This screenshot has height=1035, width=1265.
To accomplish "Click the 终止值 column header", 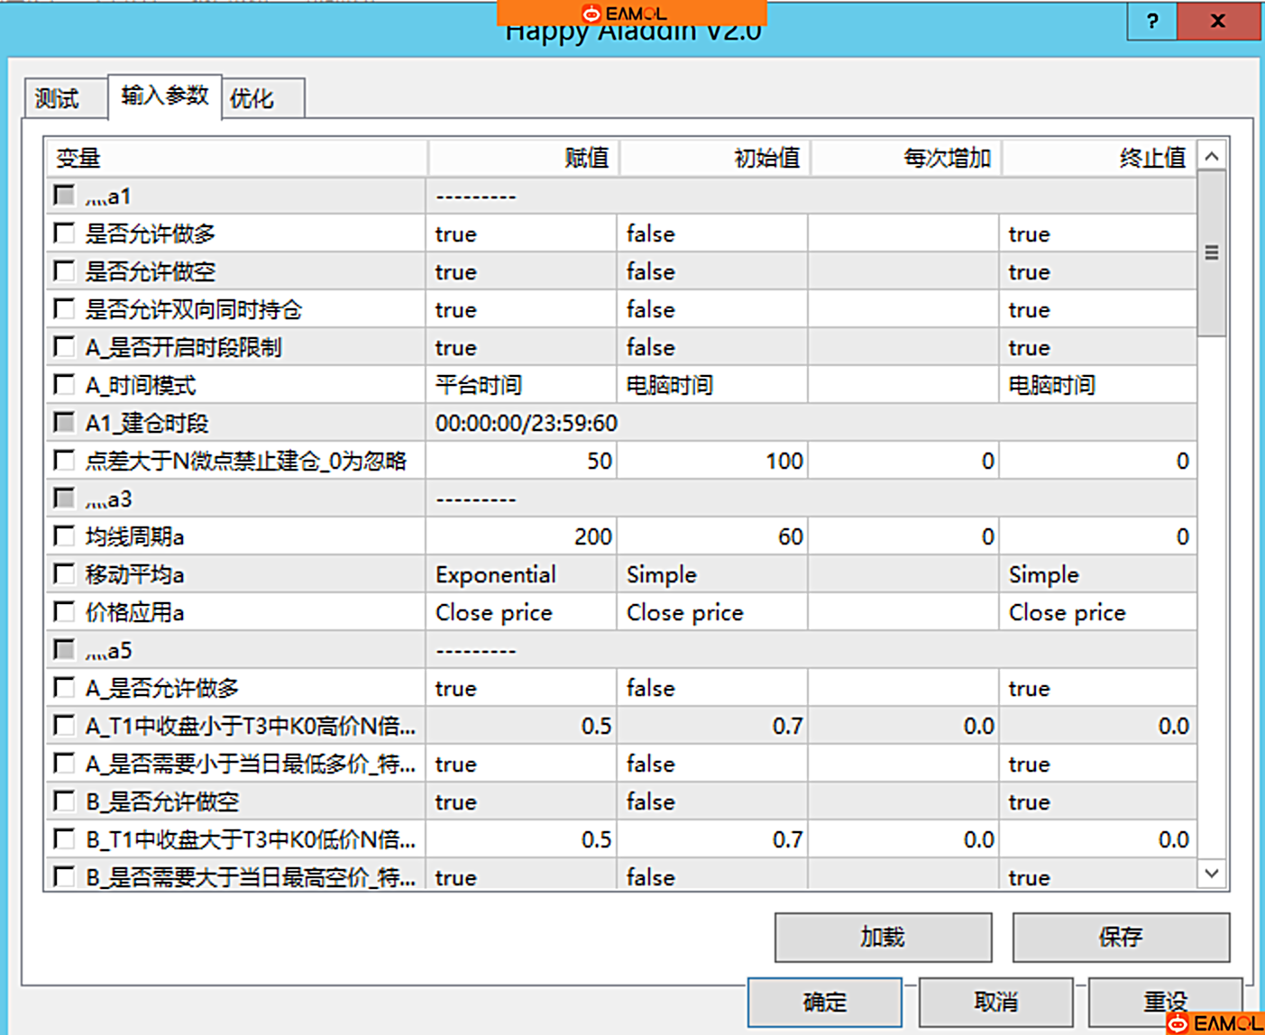I will tap(1099, 159).
